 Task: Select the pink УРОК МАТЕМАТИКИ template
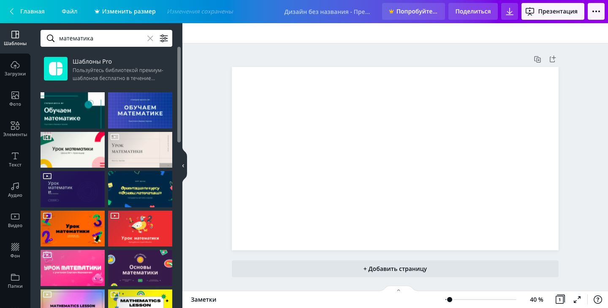[73, 268]
